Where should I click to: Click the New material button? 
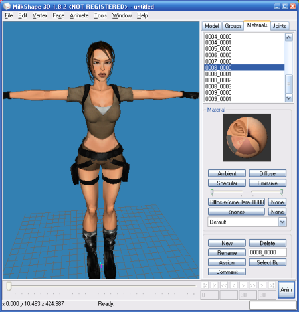227,243
